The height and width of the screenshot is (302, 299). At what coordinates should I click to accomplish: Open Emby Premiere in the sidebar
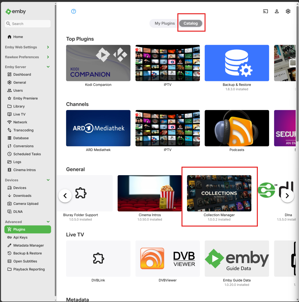[x=28, y=98]
